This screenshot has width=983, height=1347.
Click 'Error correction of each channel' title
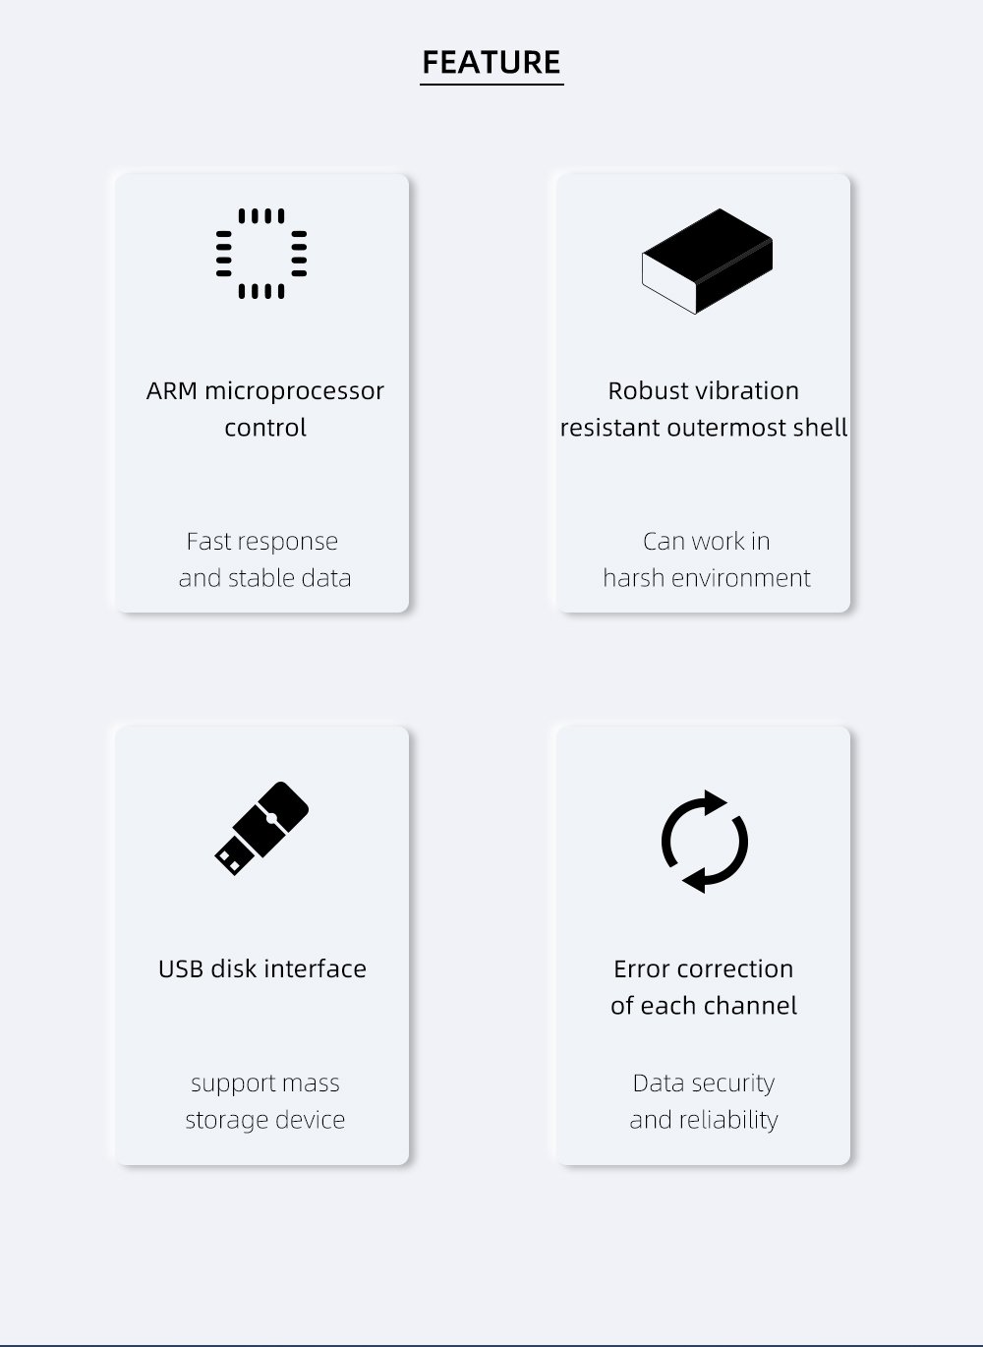(704, 987)
